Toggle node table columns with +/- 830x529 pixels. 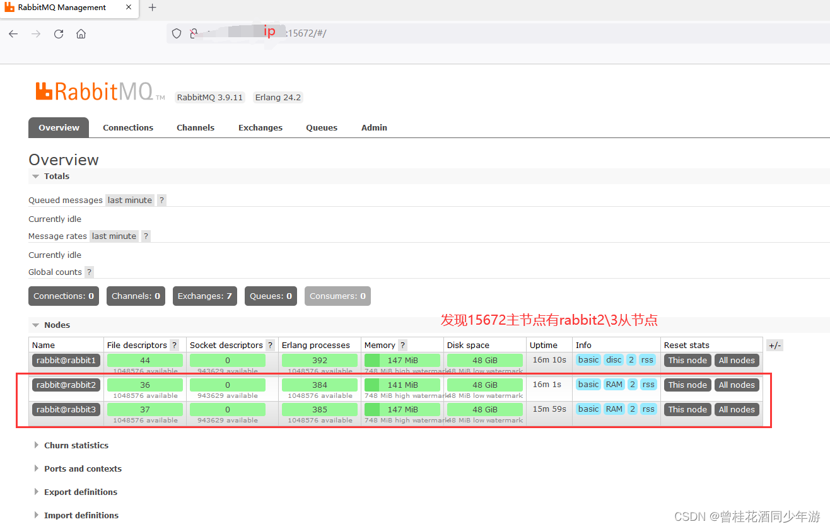774,345
